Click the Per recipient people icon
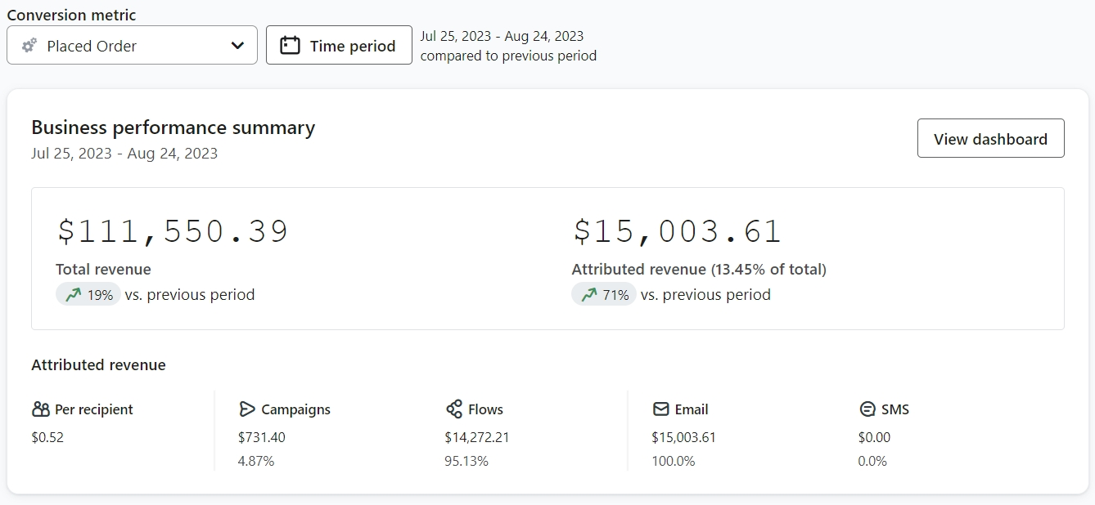The height and width of the screenshot is (505, 1095). click(41, 409)
